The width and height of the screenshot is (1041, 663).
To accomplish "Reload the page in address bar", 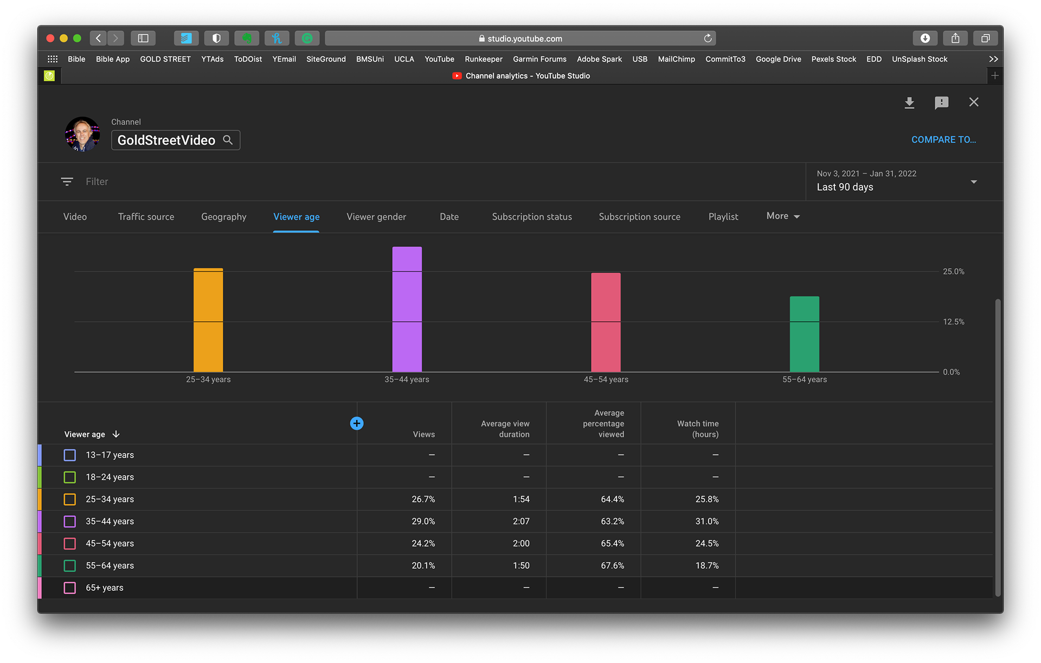I will tap(708, 38).
